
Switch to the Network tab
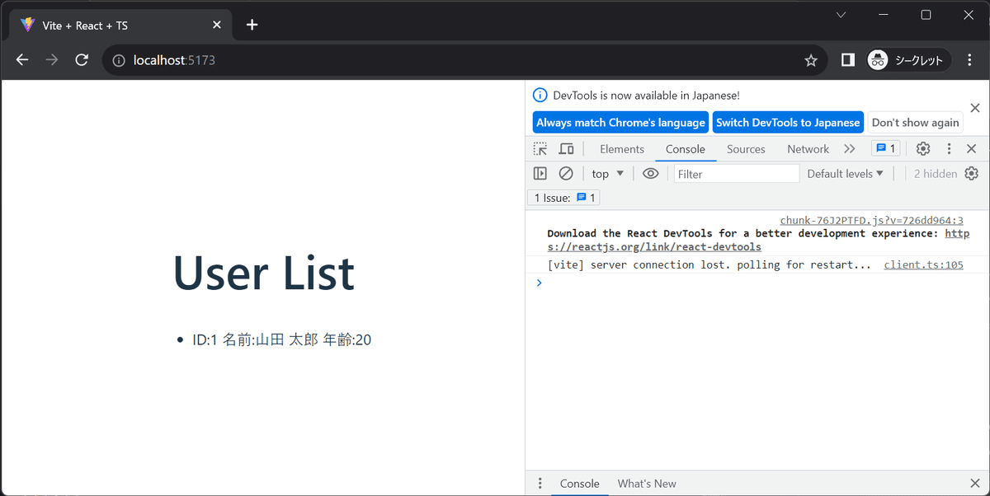click(x=808, y=148)
